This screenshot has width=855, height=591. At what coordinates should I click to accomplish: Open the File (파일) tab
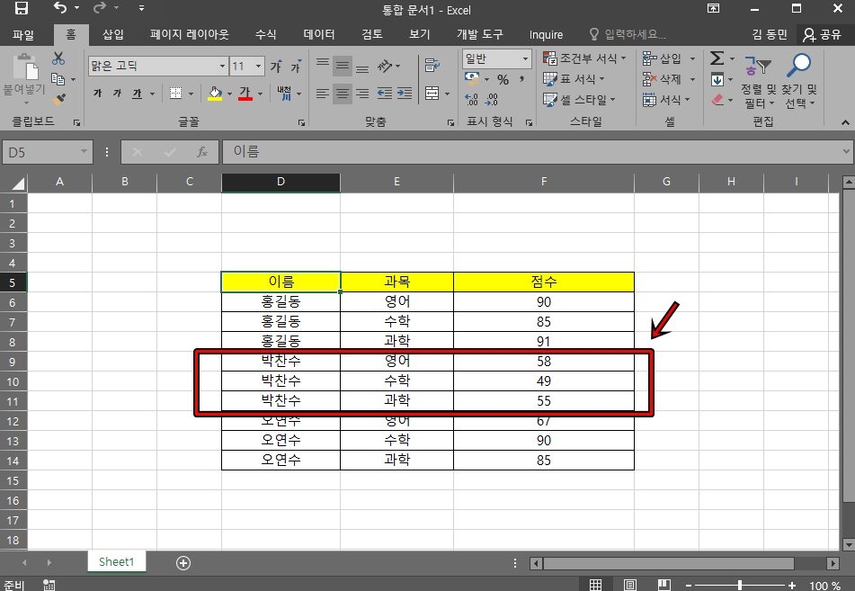point(23,35)
